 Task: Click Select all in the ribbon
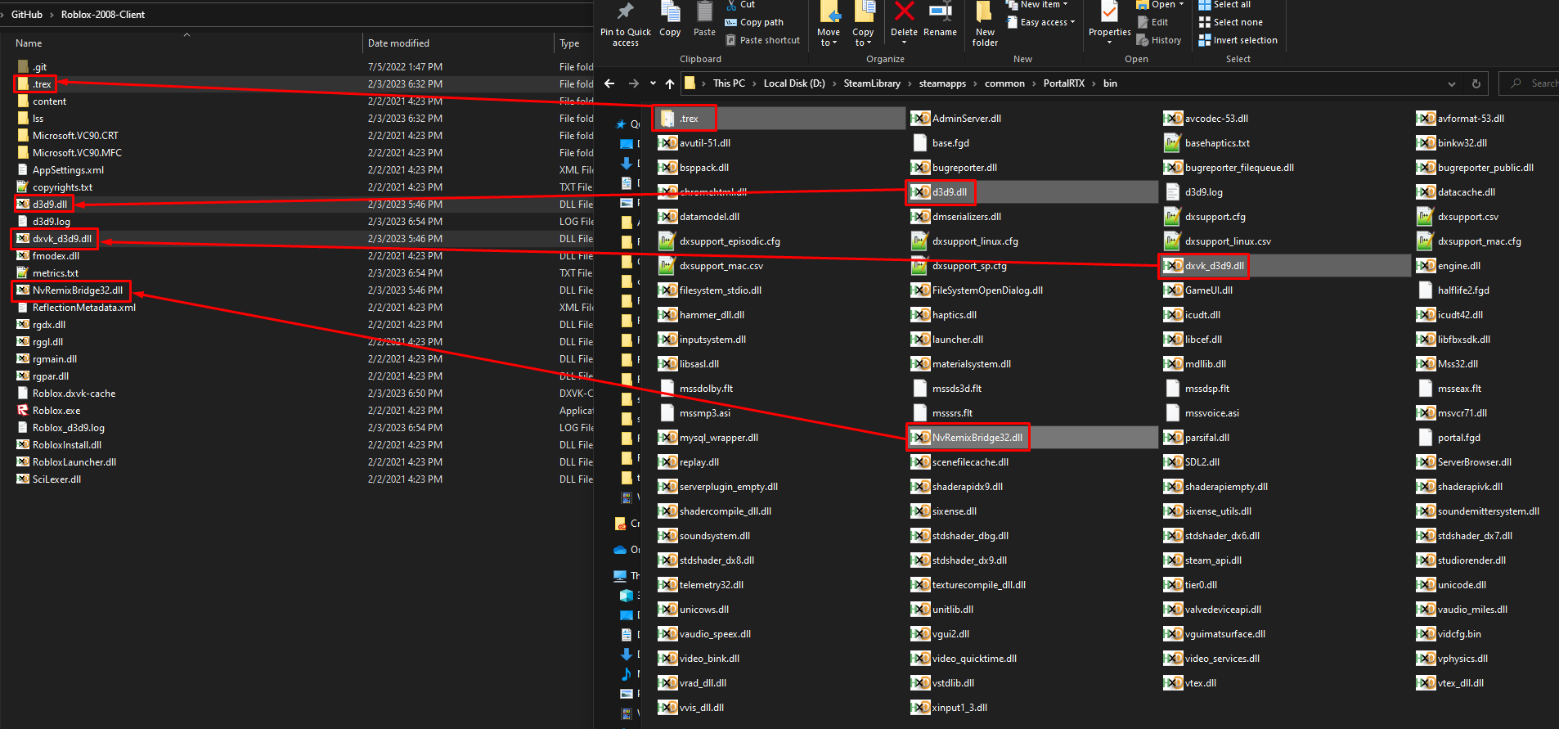[x=1224, y=5]
